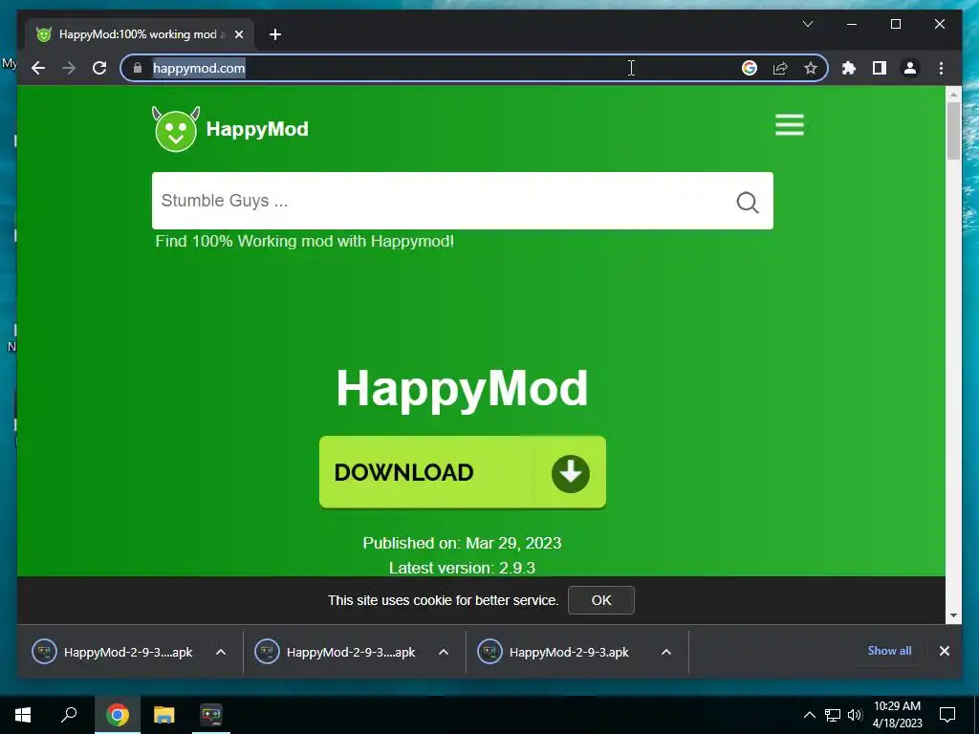
Task: Close the downloads bar
Action: (x=944, y=651)
